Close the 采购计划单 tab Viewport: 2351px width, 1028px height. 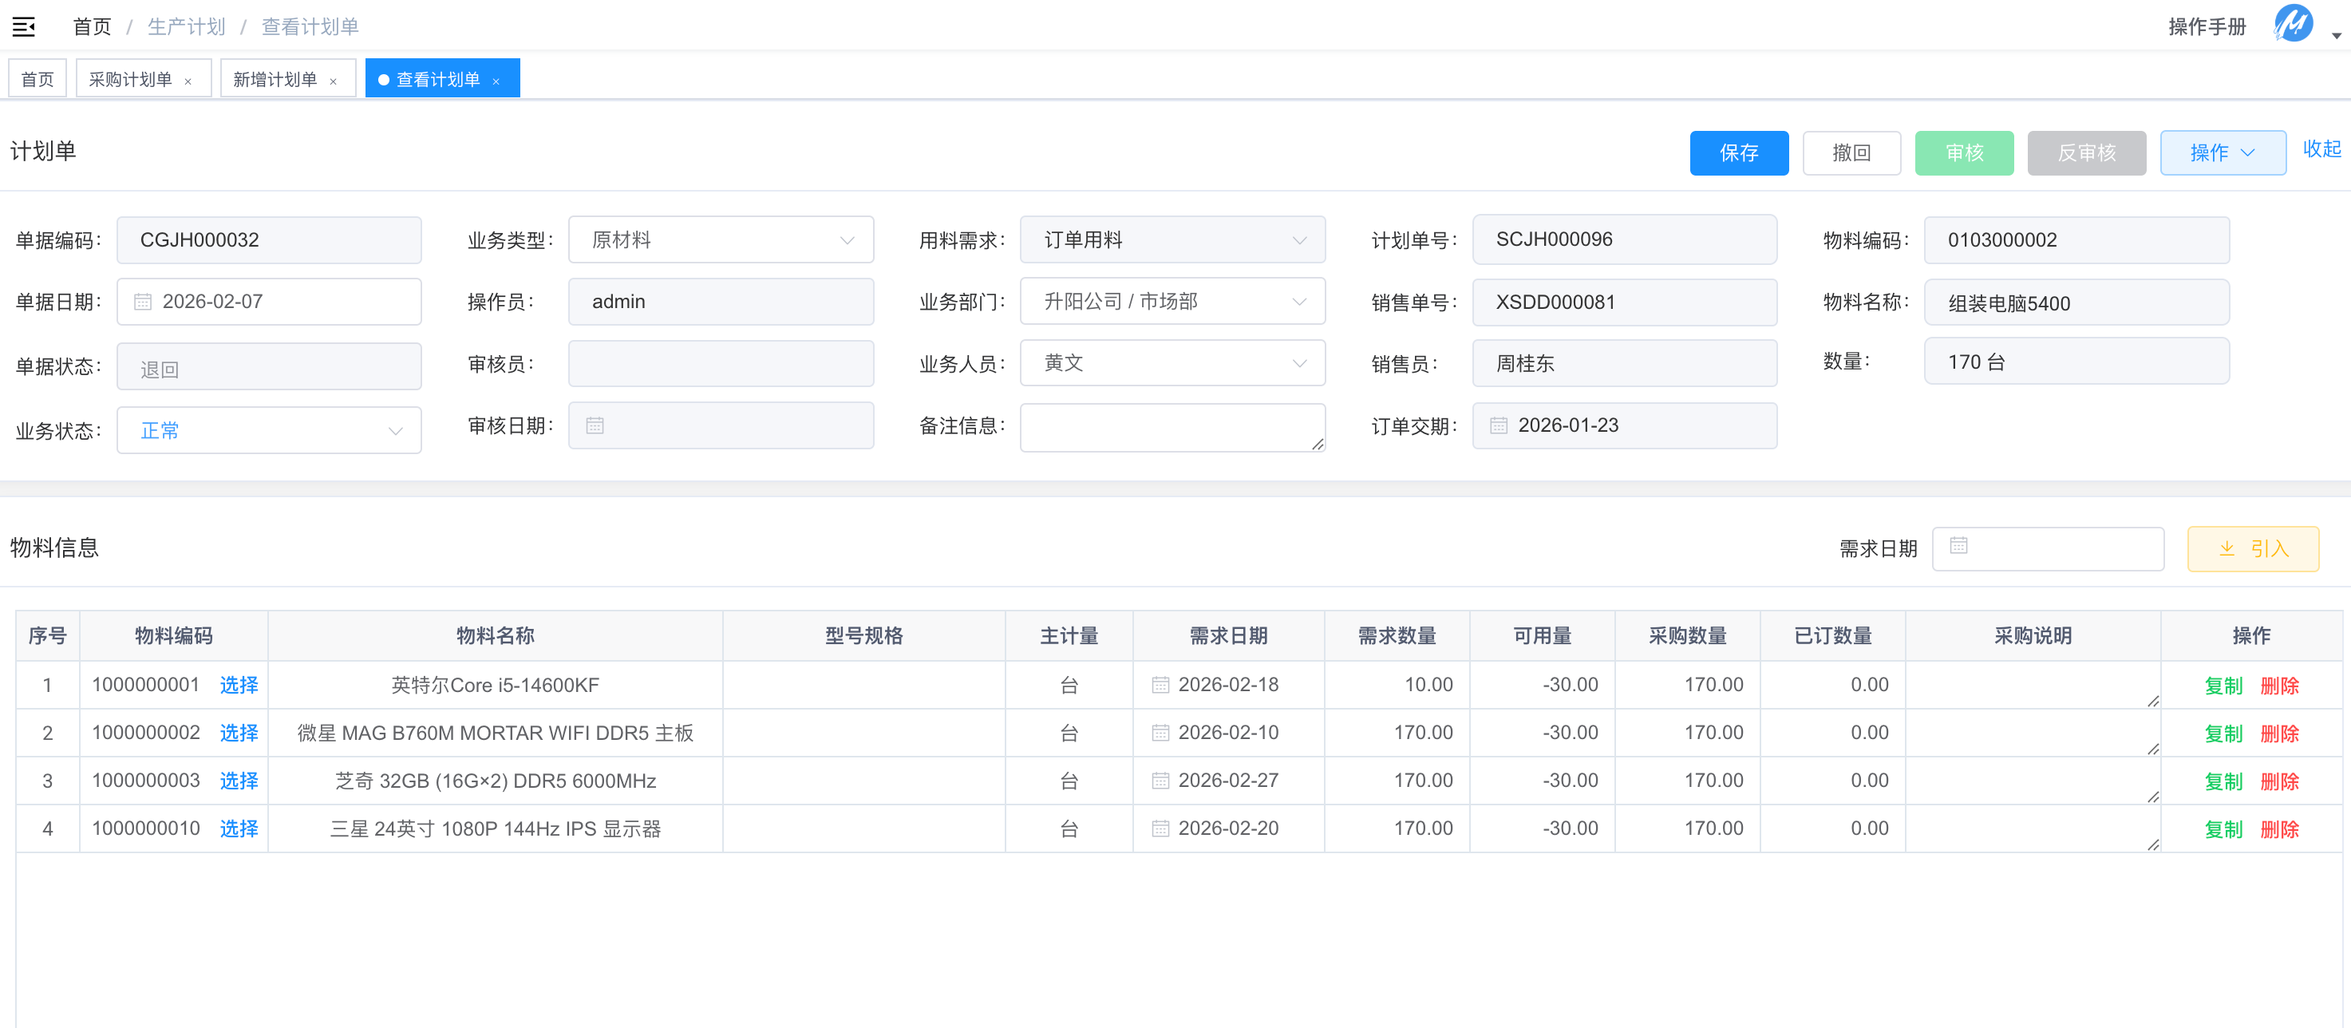tap(188, 81)
